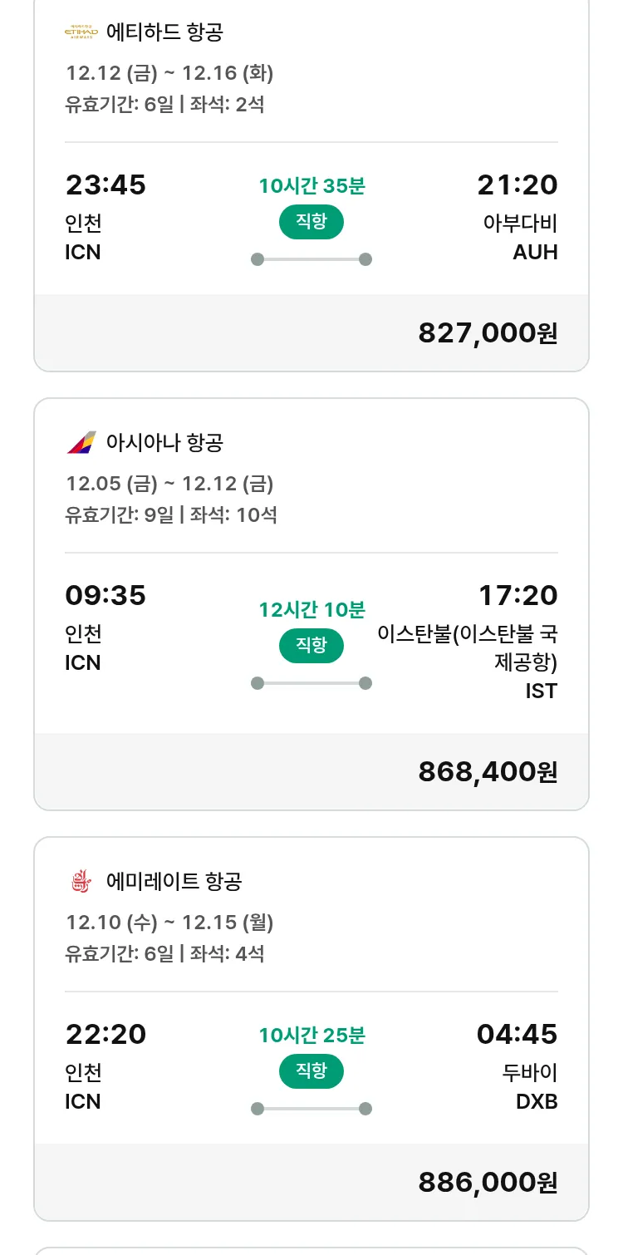Click the 직항 badge on the Asiana flight
Viewport: 623px width, 1255px height.
(x=311, y=646)
